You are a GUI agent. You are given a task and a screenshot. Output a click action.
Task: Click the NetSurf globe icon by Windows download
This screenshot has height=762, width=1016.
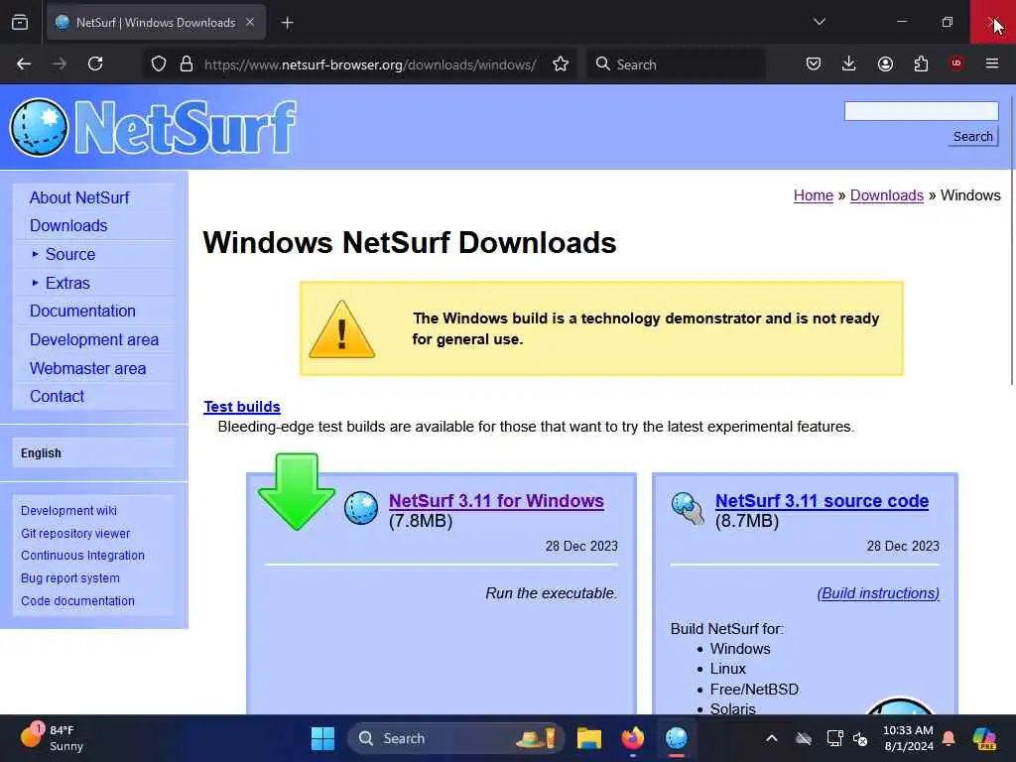pos(361,507)
